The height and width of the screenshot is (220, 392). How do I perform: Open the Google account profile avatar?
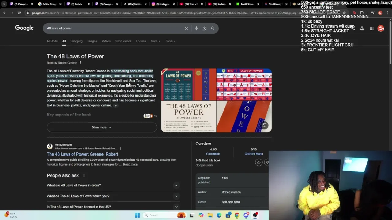[381, 28]
